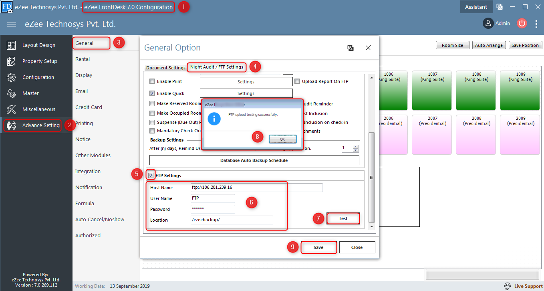Click the Advance Setting icon
Screen dimensions: 544x291
coord(11,125)
